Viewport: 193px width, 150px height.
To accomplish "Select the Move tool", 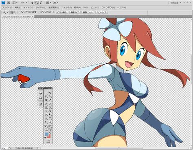I will (x=50, y=93).
